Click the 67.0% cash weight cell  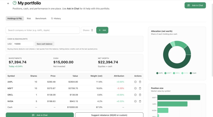[99, 107]
